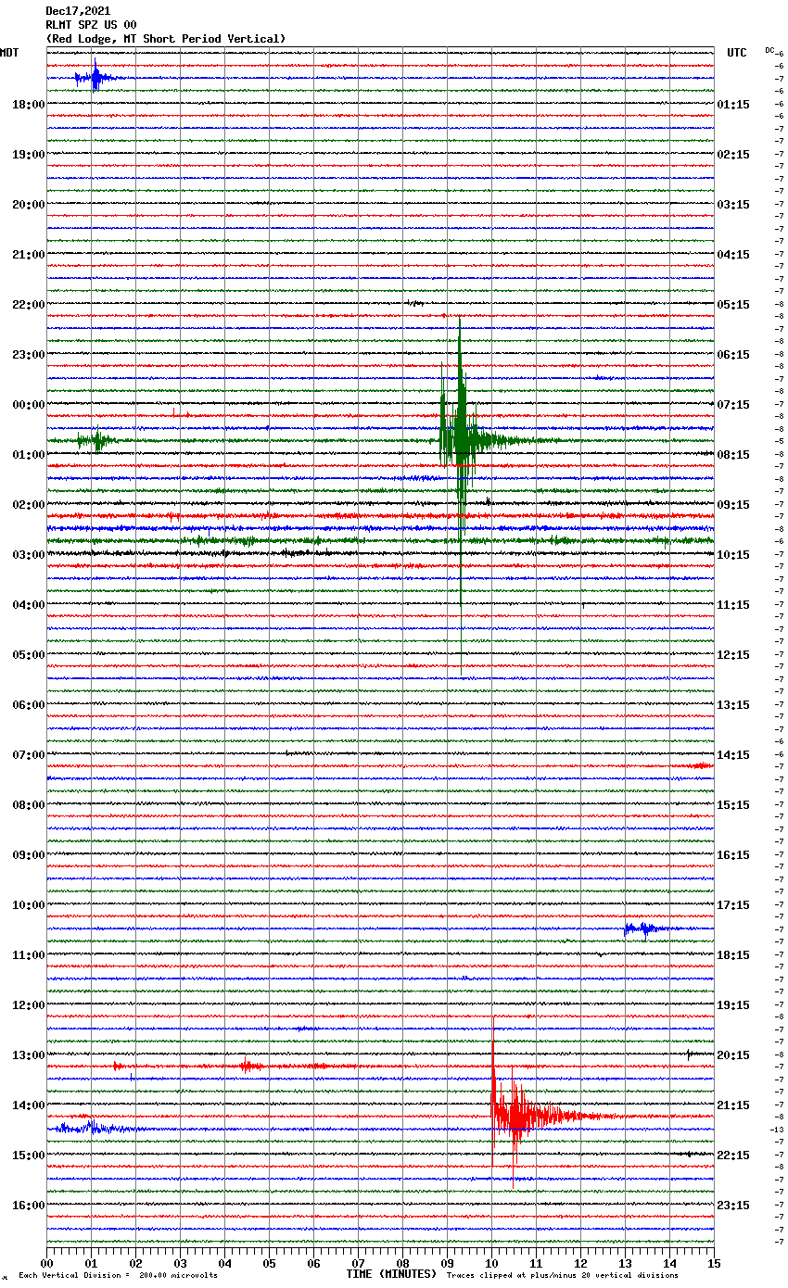Click the 05 minute tick on the bottom axis

(269, 1263)
